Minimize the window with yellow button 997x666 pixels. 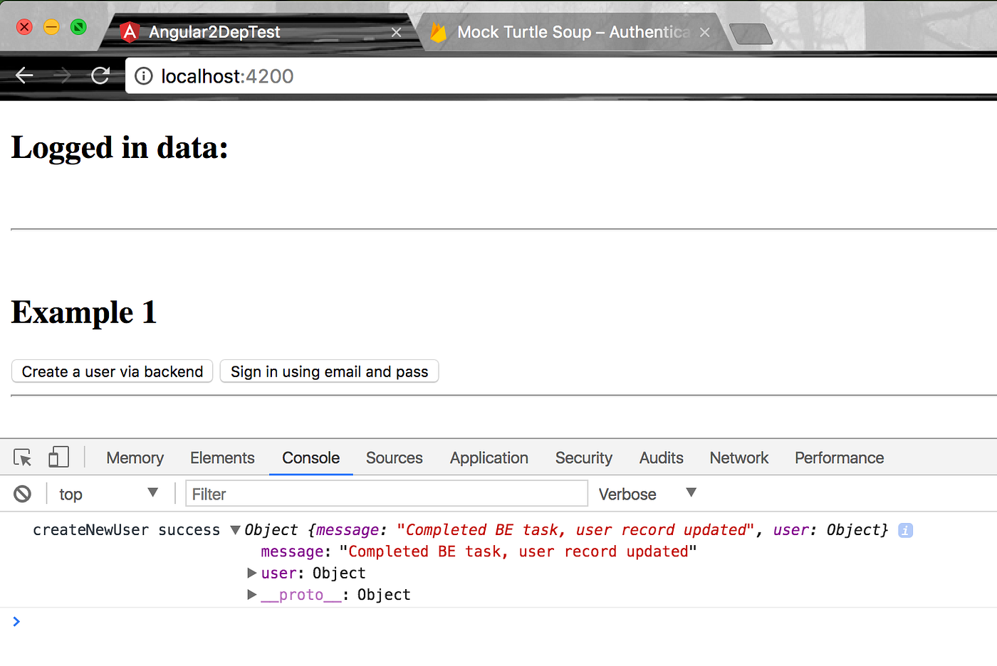tap(51, 27)
